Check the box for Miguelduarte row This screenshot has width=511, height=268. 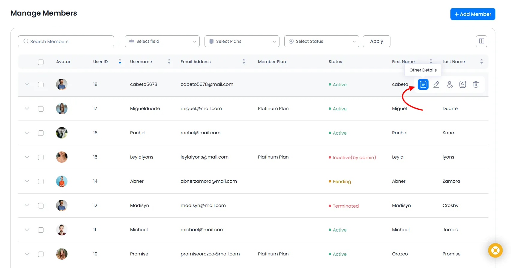41,109
